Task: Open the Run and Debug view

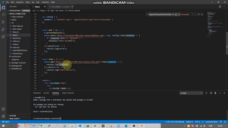Action: click(3, 29)
